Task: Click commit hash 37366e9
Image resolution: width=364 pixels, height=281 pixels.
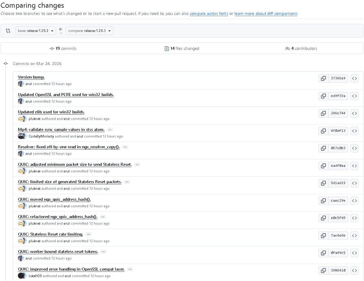Action: click(x=338, y=79)
